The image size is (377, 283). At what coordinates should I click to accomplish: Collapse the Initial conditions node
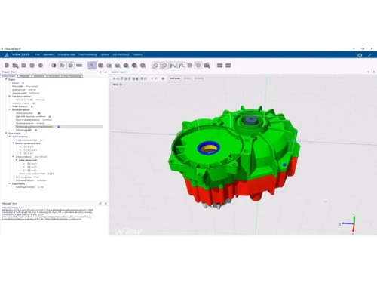[13, 157]
